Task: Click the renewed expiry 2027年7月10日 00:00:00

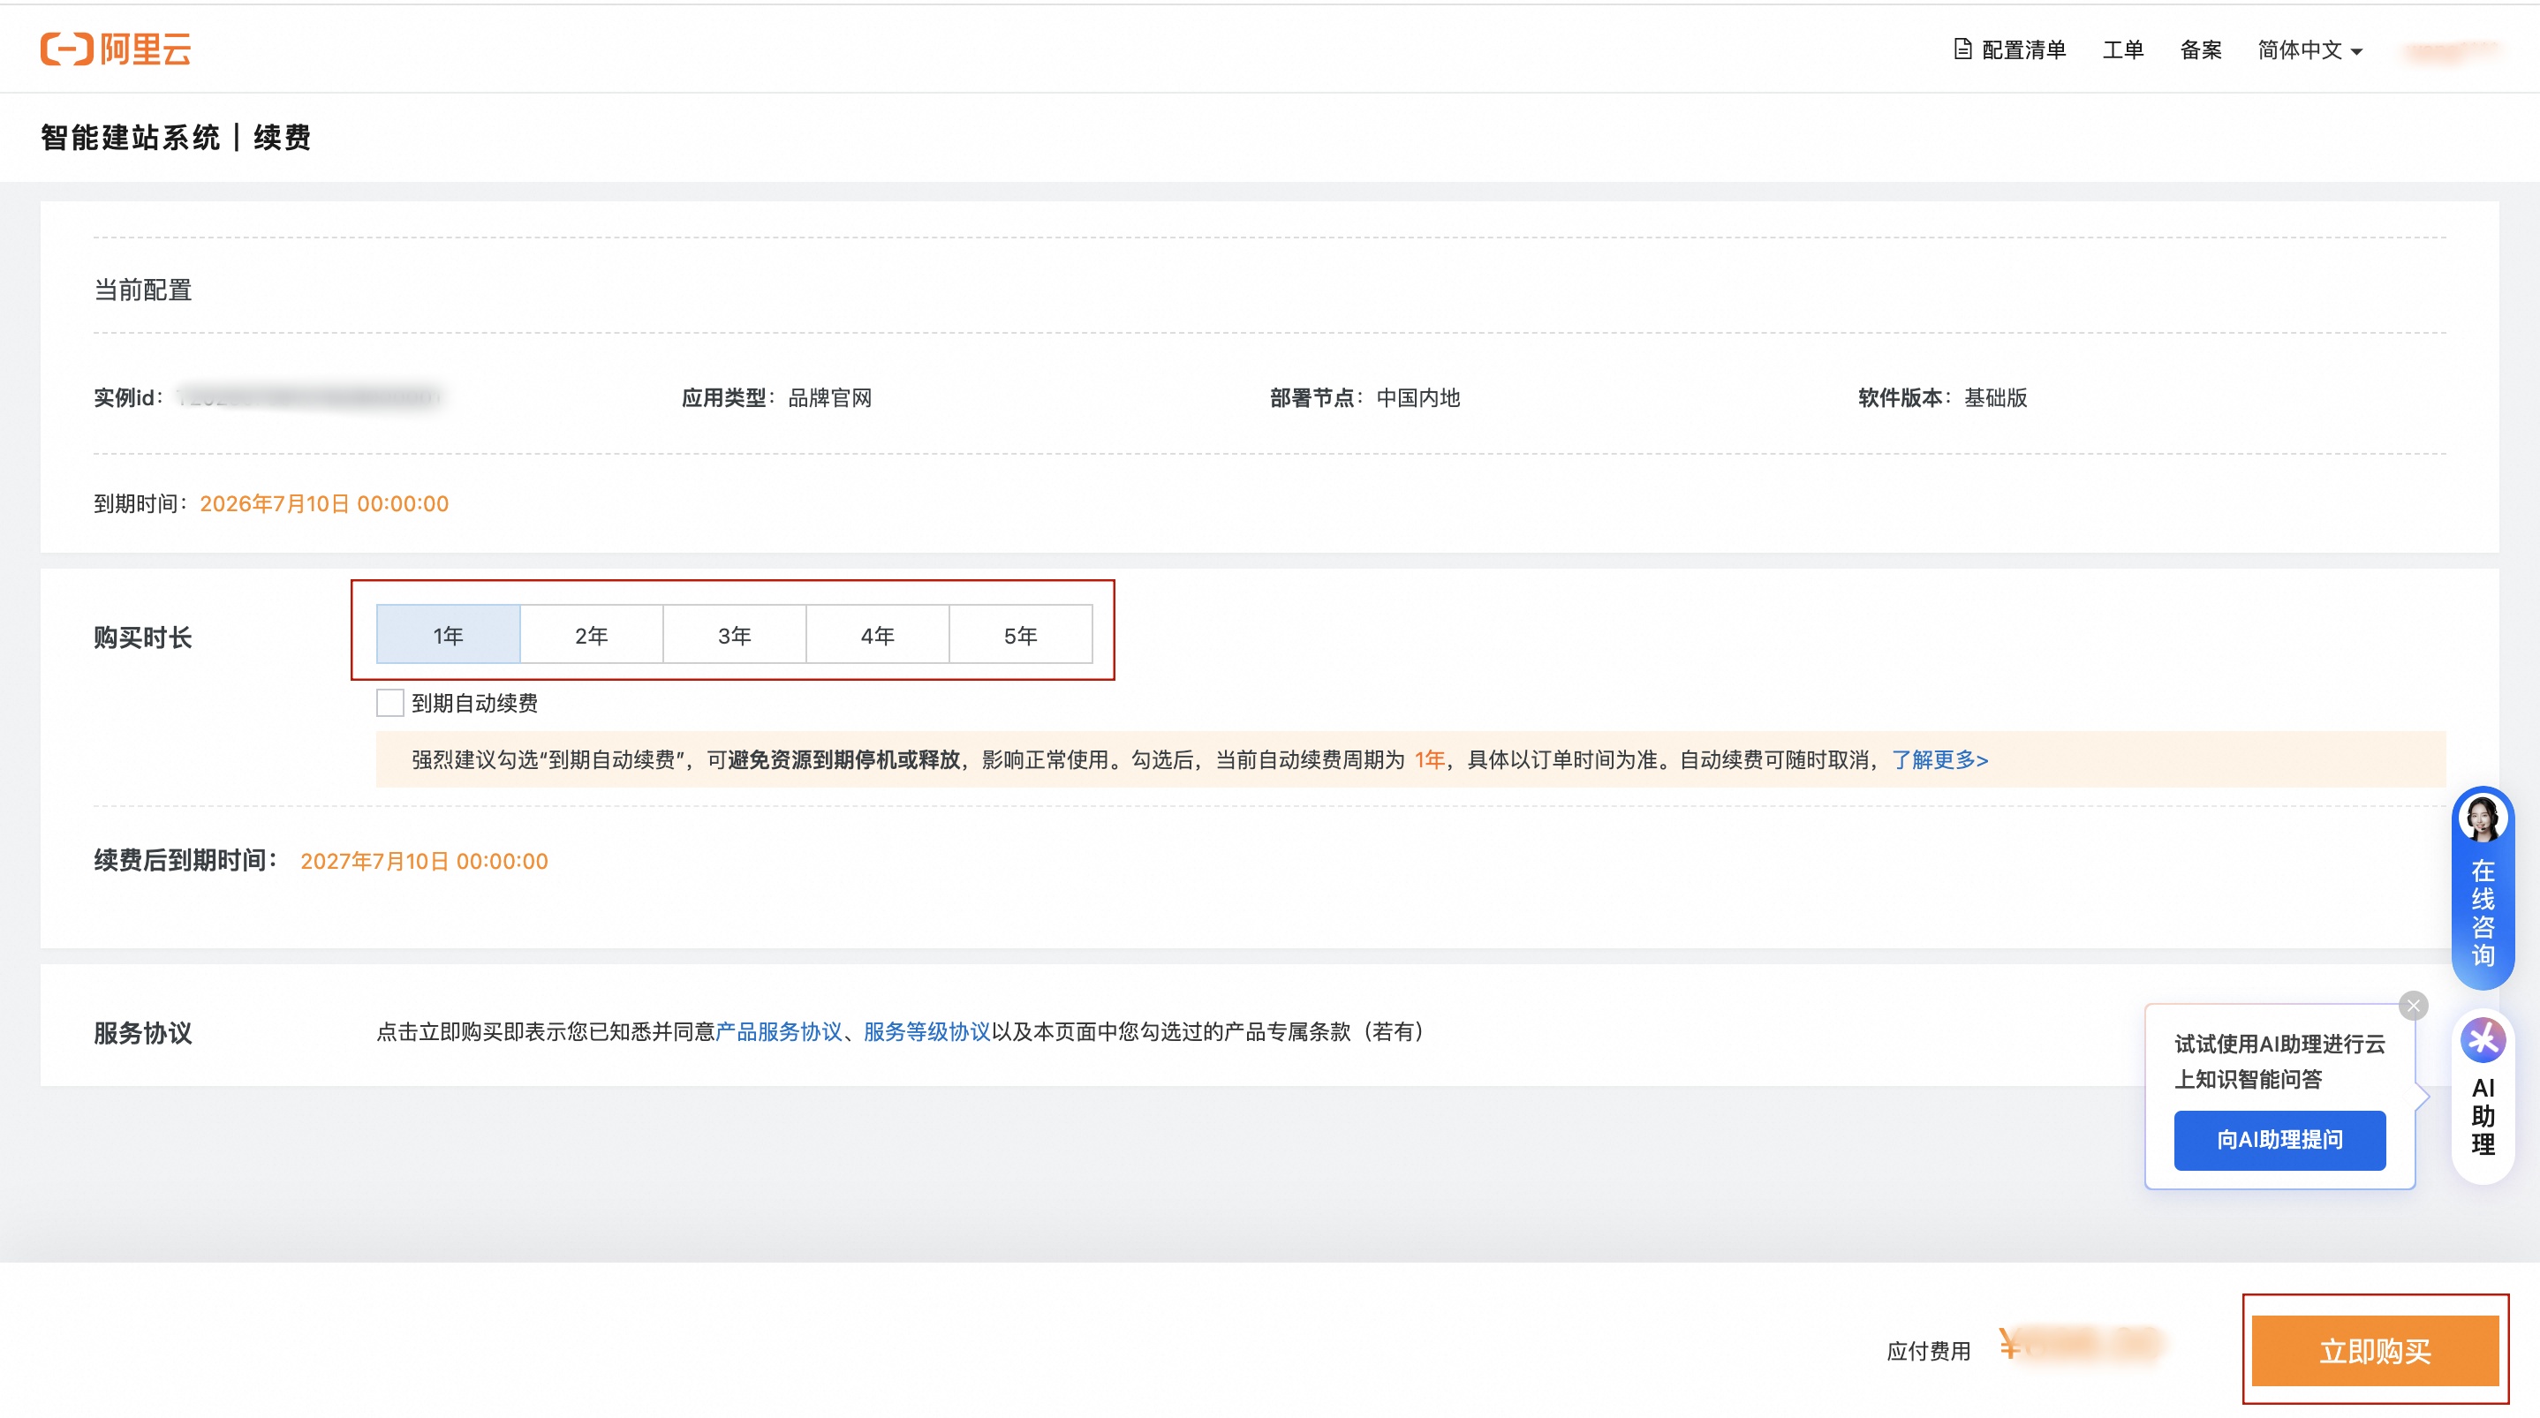Action: coord(424,861)
